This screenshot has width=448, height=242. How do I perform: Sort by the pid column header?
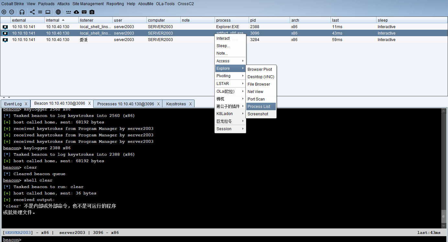[269, 20]
